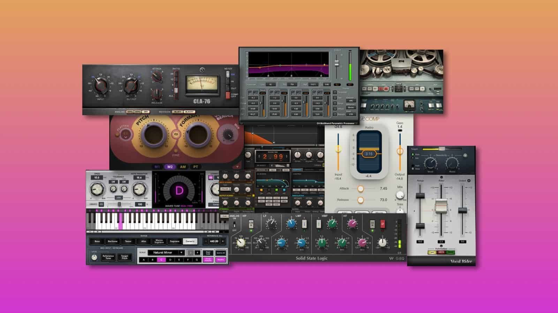Select the AM tab in Vocal Bender

[183, 167]
